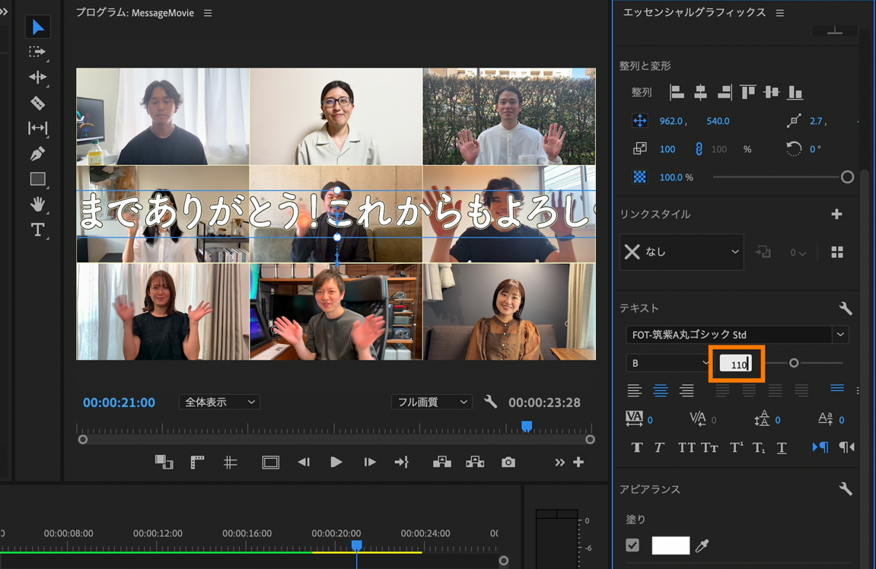Uncheck the fill checkbox under 塗り
Screen dimensions: 876x569
(x=632, y=545)
